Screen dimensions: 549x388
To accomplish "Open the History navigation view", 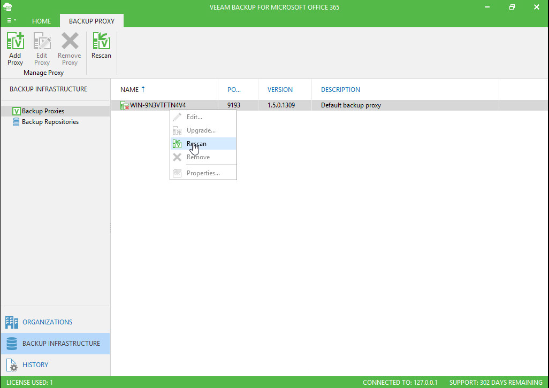I will pyautogui.click(x=35, y=365).
